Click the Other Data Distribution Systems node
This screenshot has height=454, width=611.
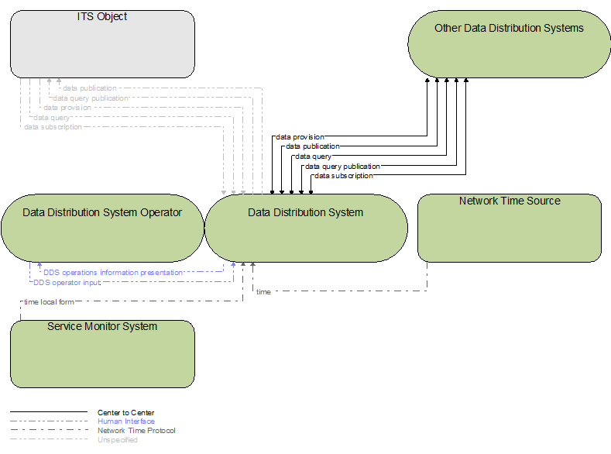pyautogui.click(x=509, y=44)
